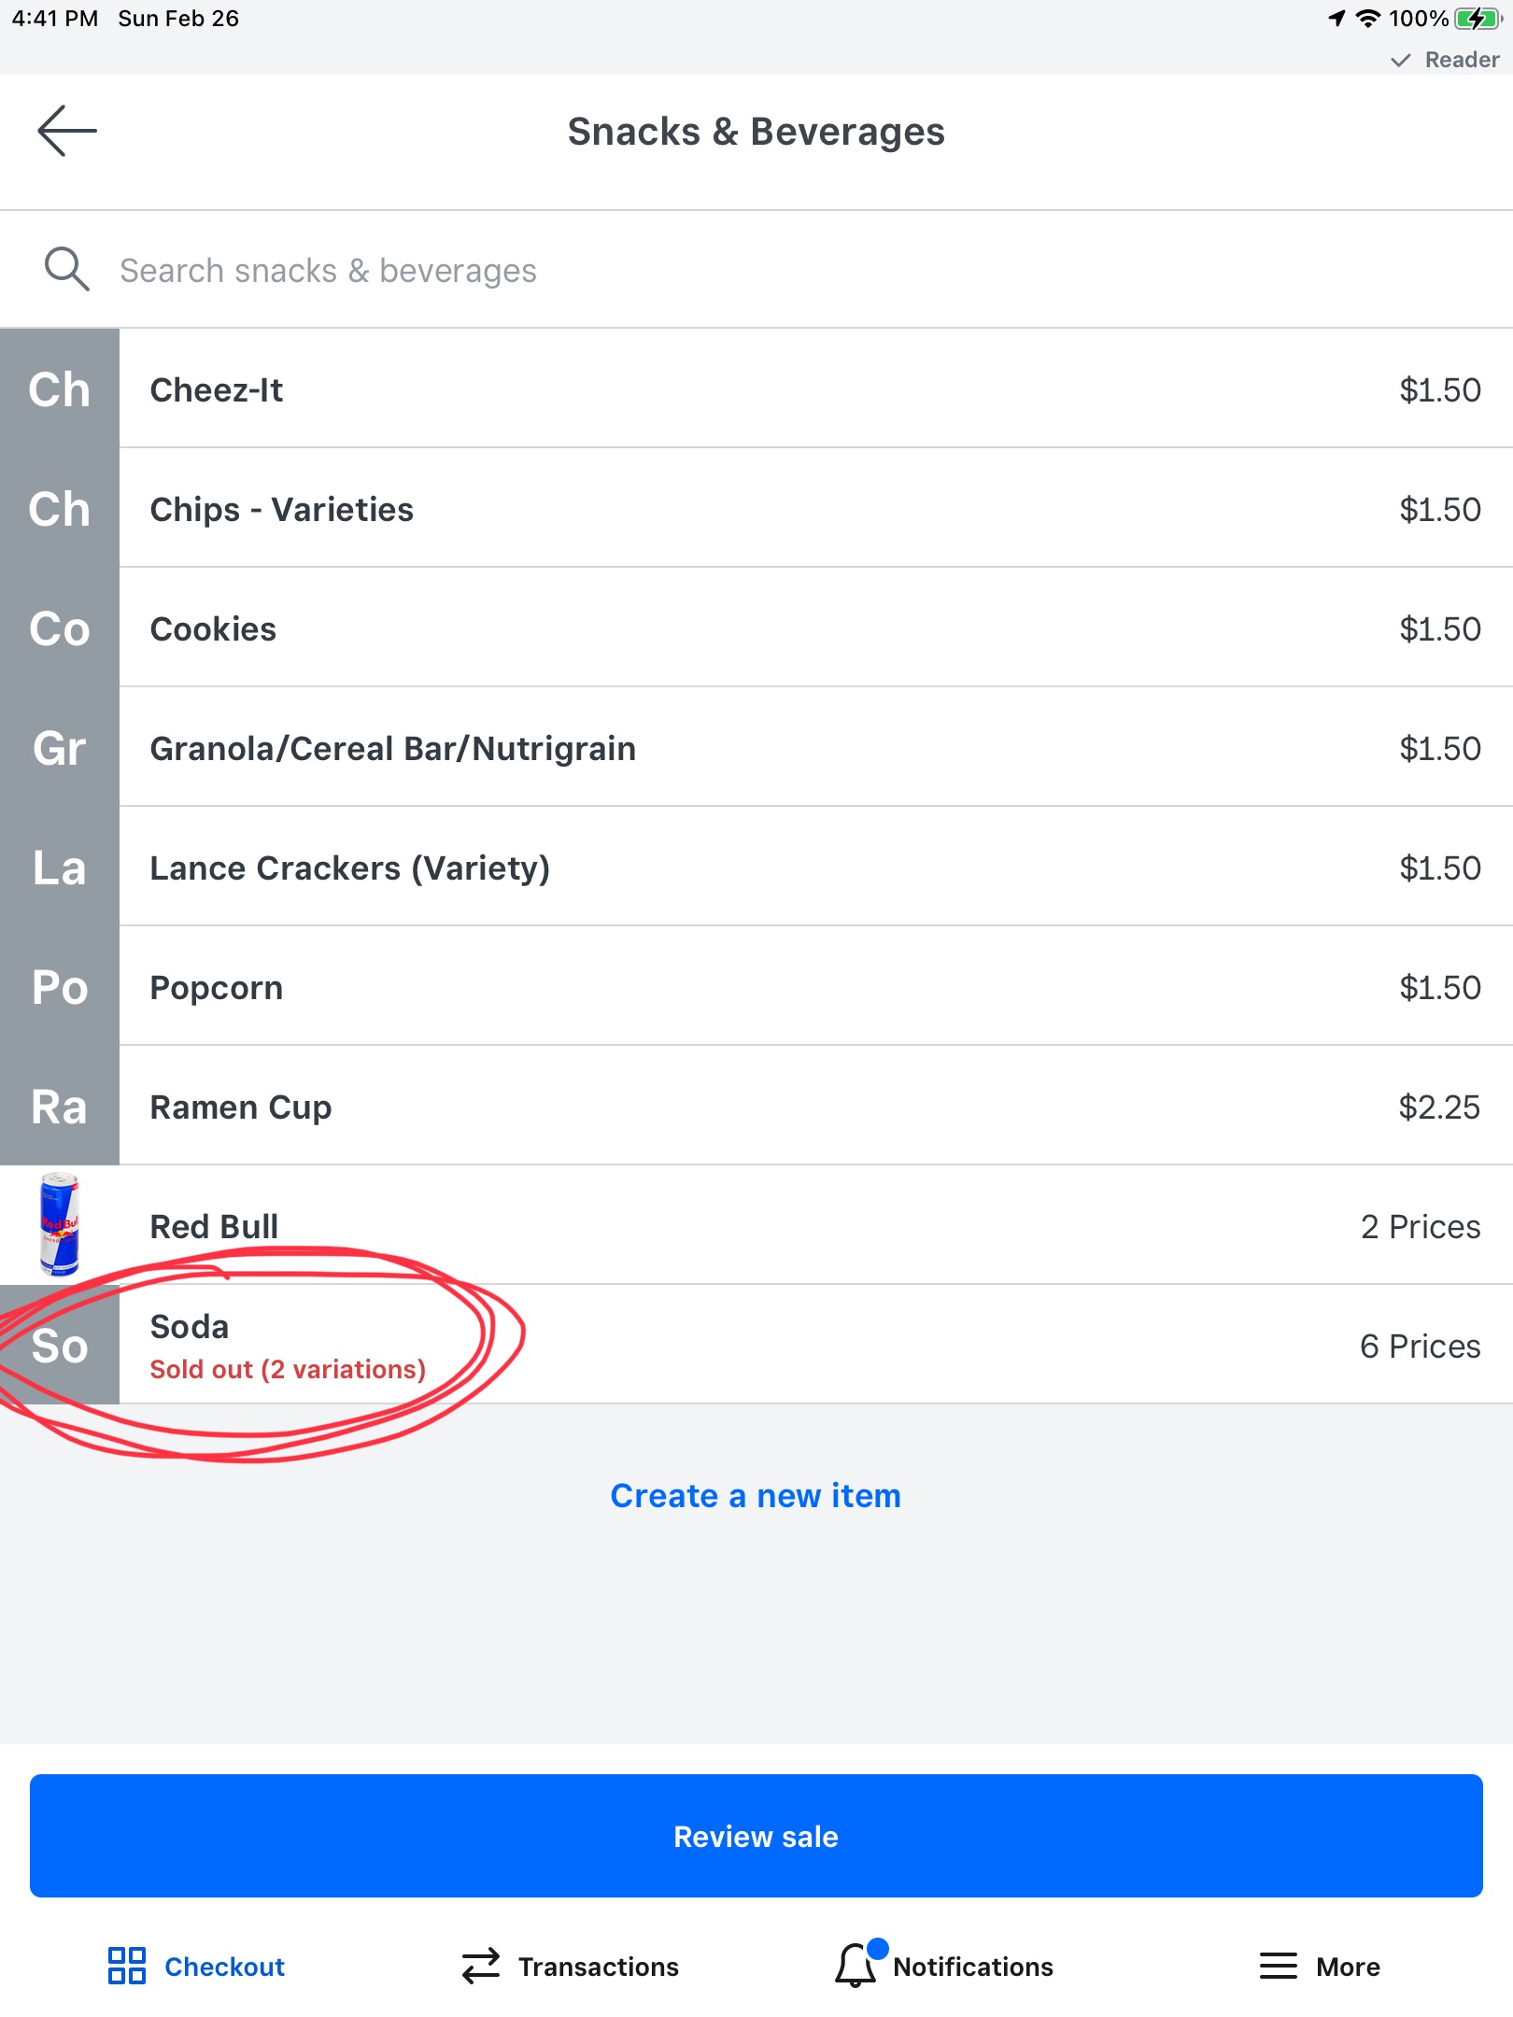Tap the Red Bull can thumbnail
This screenshot has height=2017, width=1513.
click(60, 1224)
